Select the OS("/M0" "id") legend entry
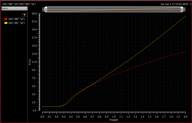Image resolution: width=192 pixels, height=123 pixels. pyautogui.click(x=17, y=19)
